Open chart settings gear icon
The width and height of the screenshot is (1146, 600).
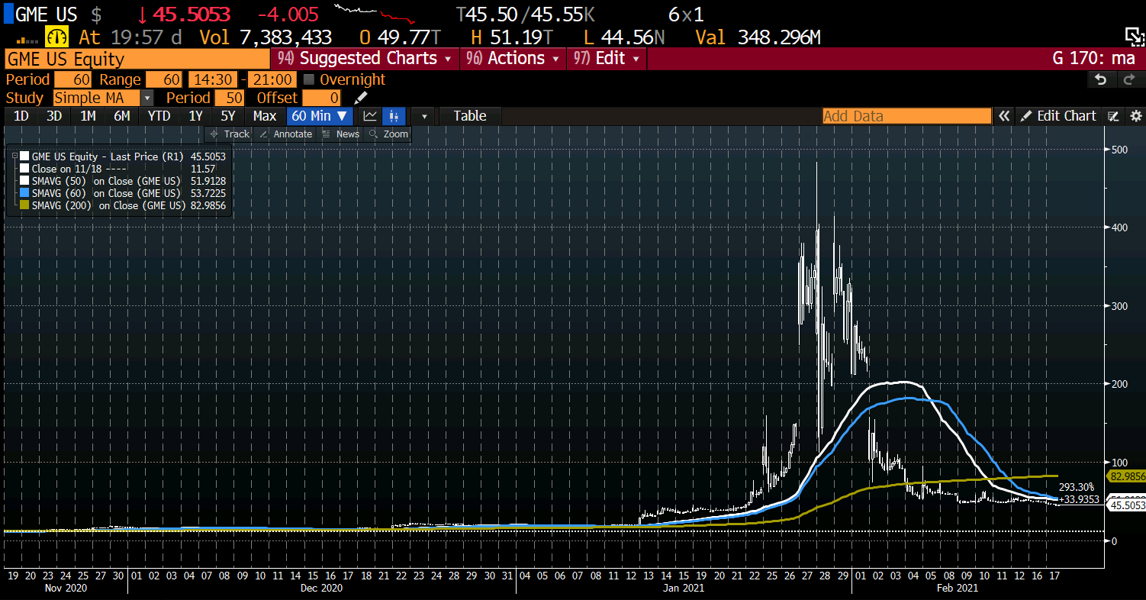point(1135,116)
